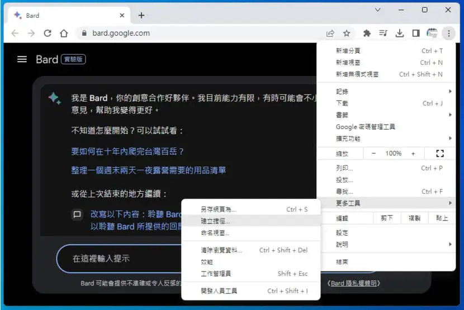Go to the home page icon
This screenshot has width=464, height=310.
point(64,33)
